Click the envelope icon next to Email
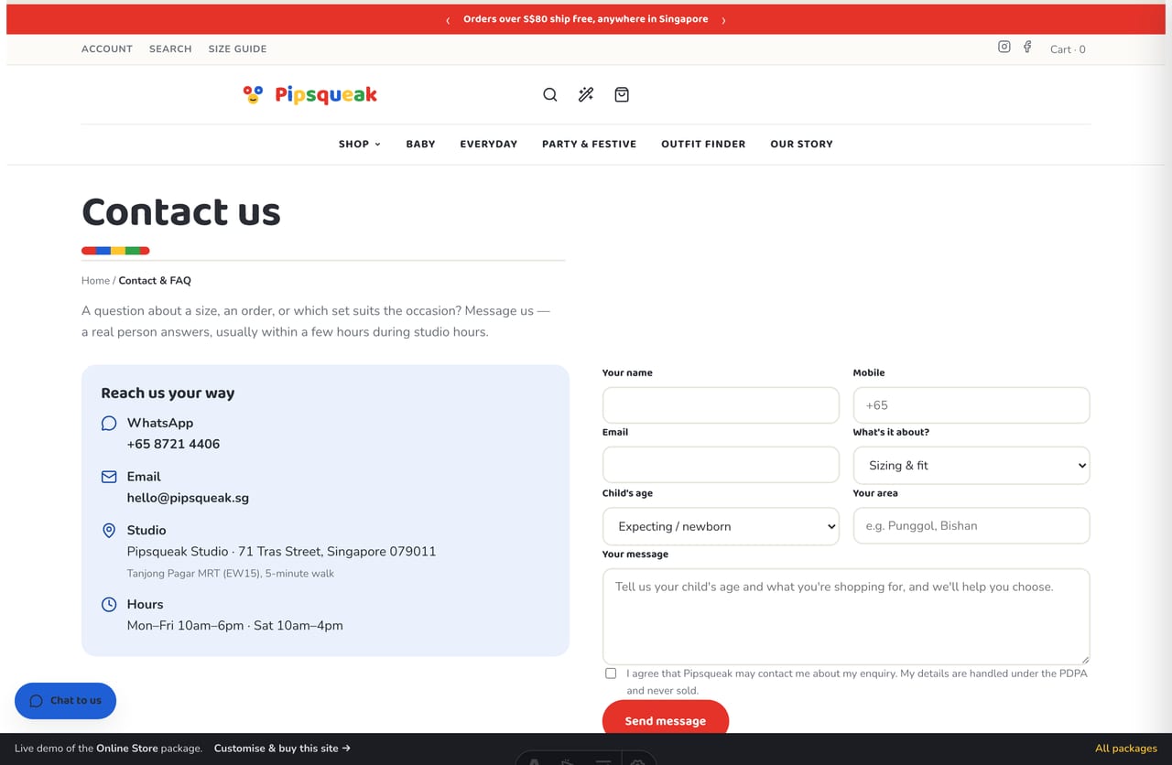Screen dimensions: 1172x765 coord(109,477)
